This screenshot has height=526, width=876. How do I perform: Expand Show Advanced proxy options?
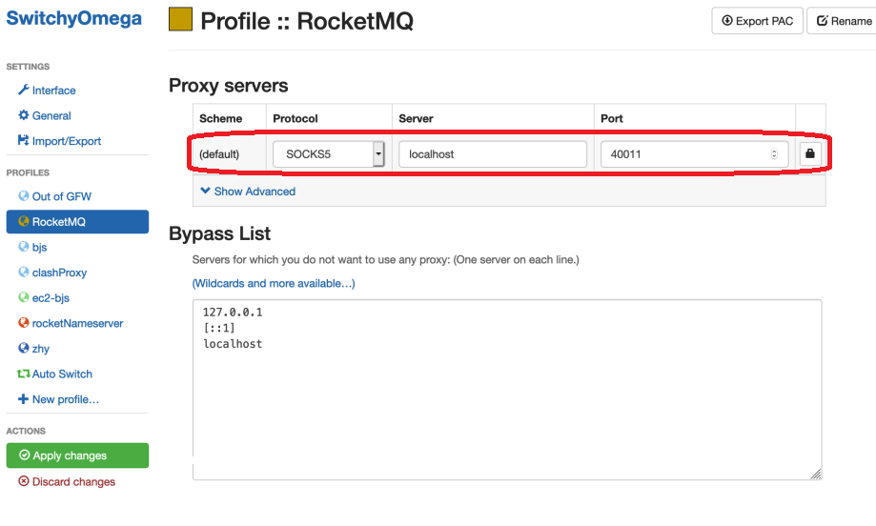pyautogui.click(x=248, y=192)
